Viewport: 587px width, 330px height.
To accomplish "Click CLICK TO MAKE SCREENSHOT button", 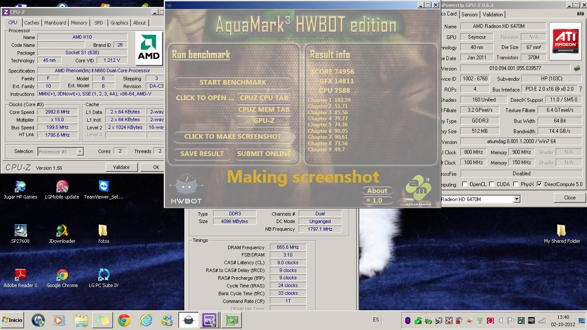I will [x=233, y=137].
